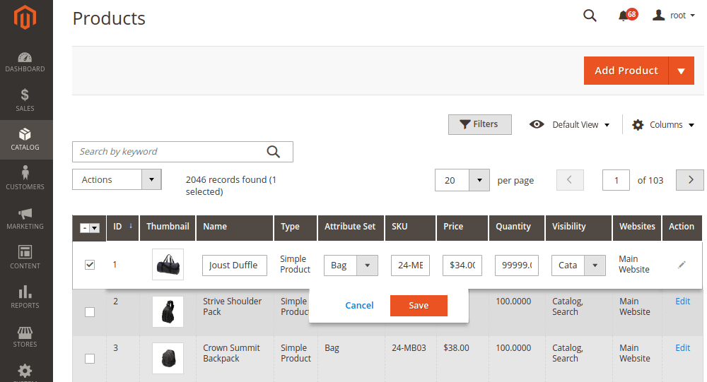This screenshot has width=707, height=382.
Task: Go to the previous page
Action: coord(570,180)
